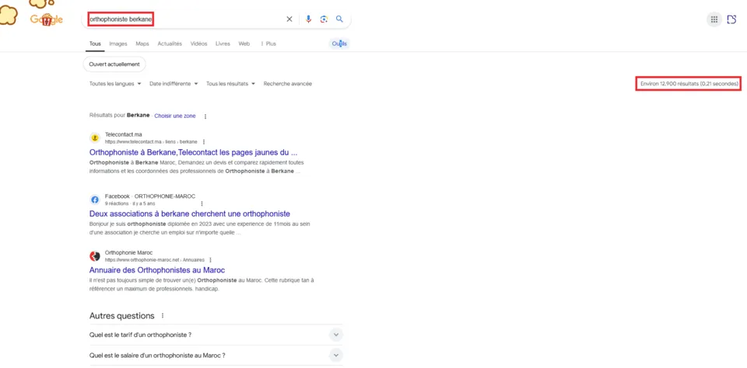Viewport: 747px width, 368px height.
Task: Switch to the Vidéos tab
Action: (198, 43)
